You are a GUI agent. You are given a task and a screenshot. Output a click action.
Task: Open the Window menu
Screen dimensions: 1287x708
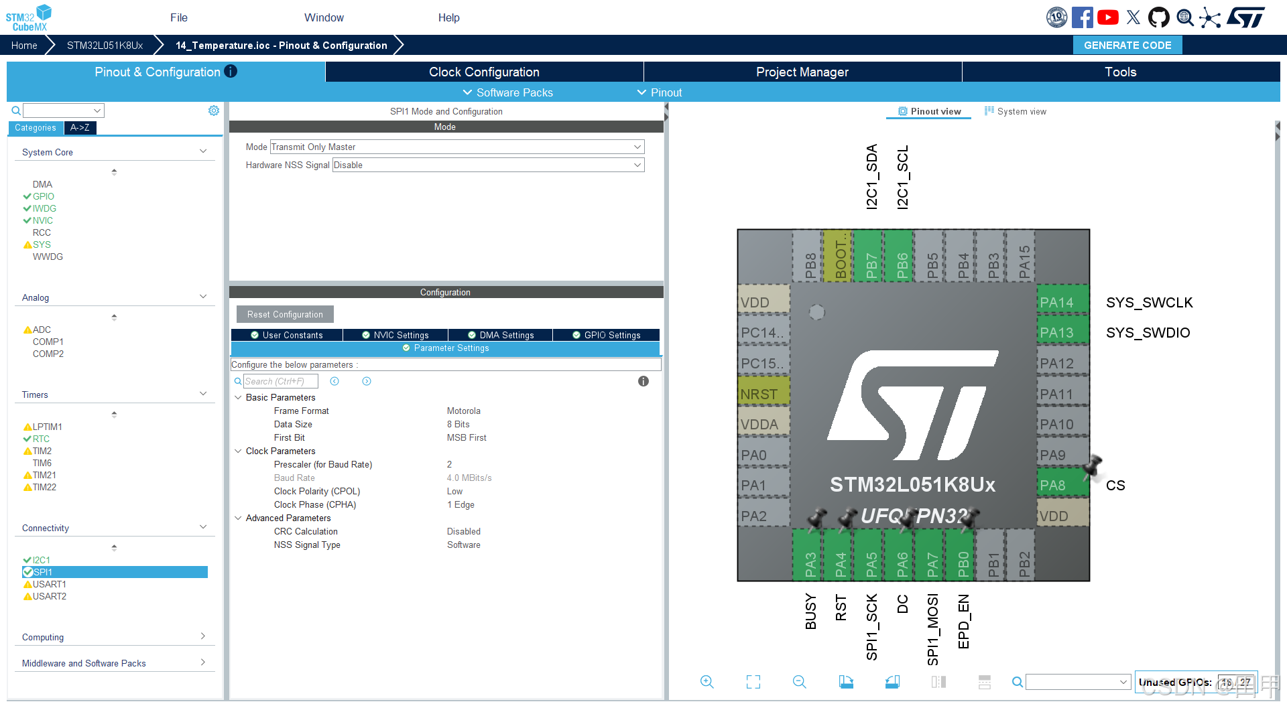pos(324,17)
